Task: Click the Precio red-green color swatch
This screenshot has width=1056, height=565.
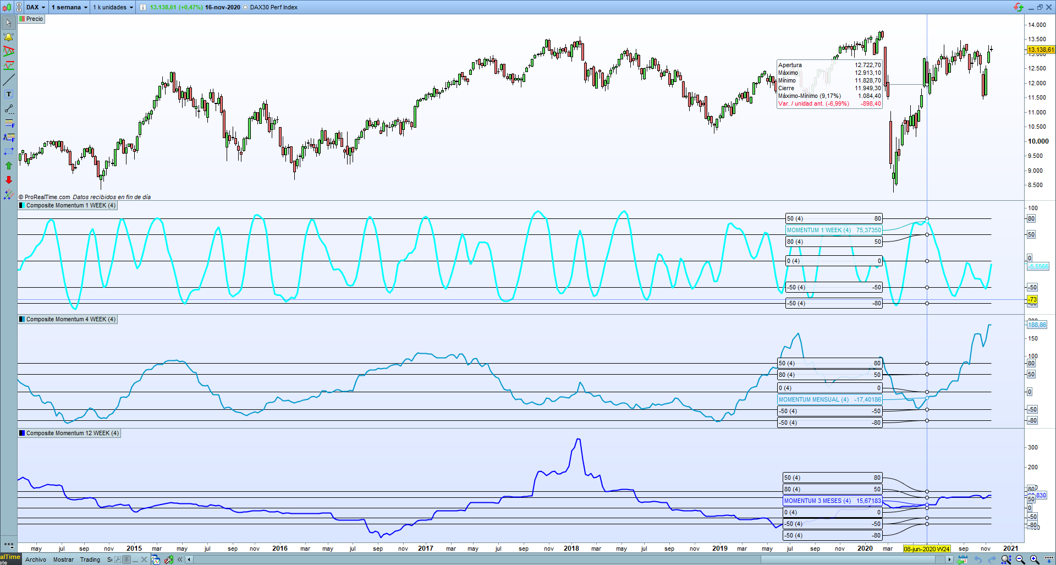Action: click(22, 19)
